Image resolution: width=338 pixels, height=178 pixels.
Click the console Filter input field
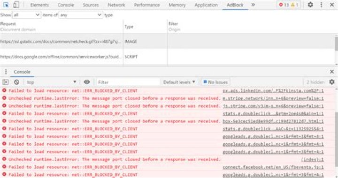[128, 82]
